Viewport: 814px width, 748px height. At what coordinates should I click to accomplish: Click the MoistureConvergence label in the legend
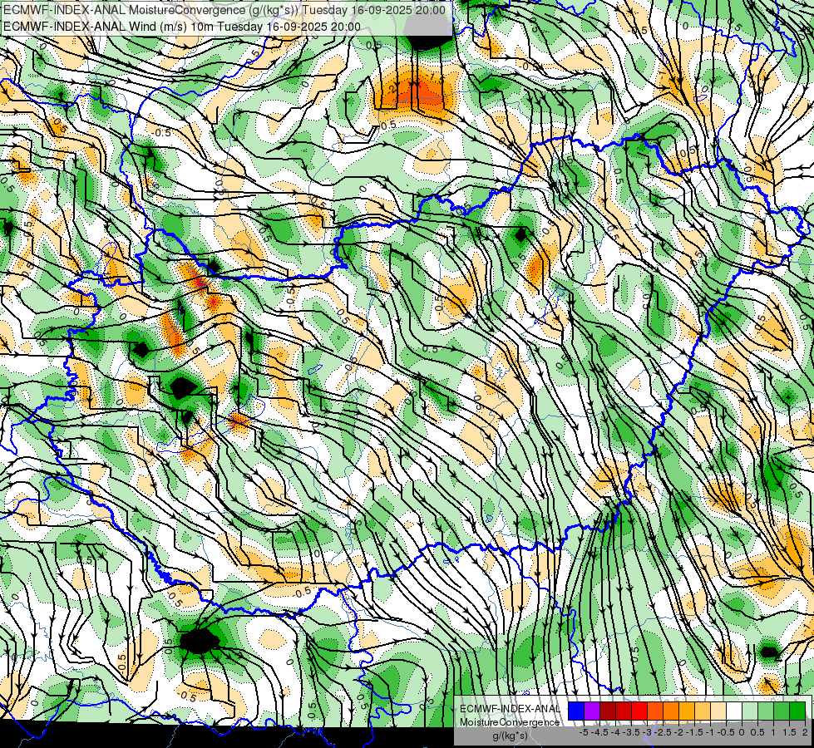(510, 722)
